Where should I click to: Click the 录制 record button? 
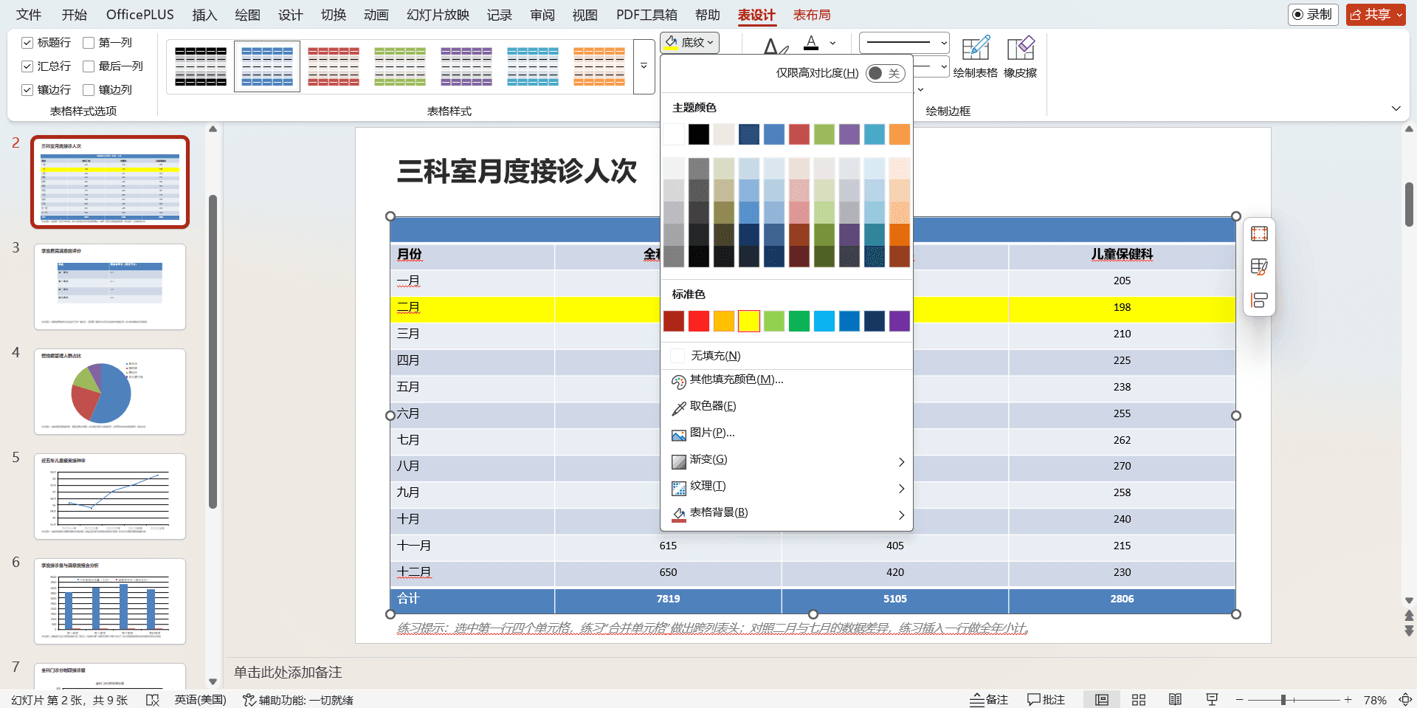click(x=1313, y=15)
